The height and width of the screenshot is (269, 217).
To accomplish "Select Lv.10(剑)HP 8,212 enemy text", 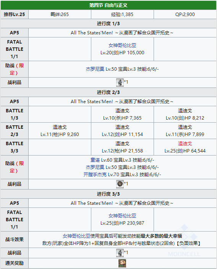I will point(185,118).
